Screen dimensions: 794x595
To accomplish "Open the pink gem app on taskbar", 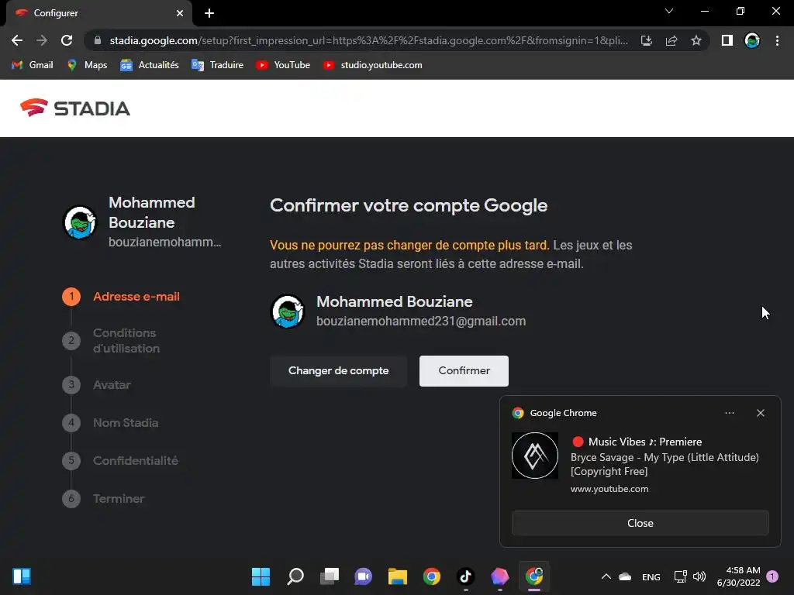I will click(x=500, y=576).
